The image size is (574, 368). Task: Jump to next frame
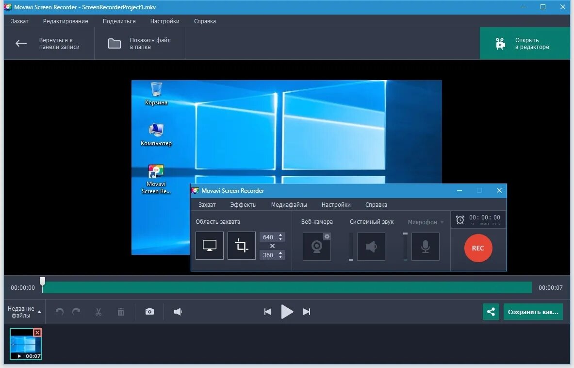[x=307, y=312]
